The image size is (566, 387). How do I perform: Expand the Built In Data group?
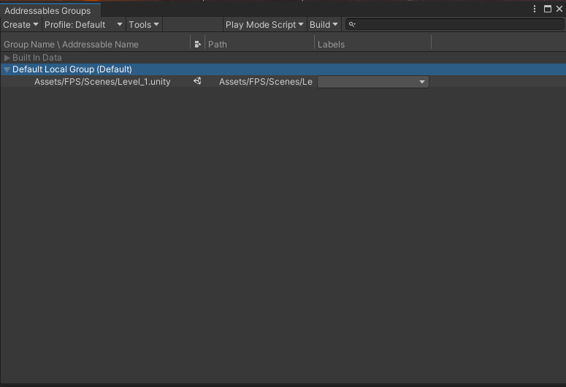click(x=7, y=58)
